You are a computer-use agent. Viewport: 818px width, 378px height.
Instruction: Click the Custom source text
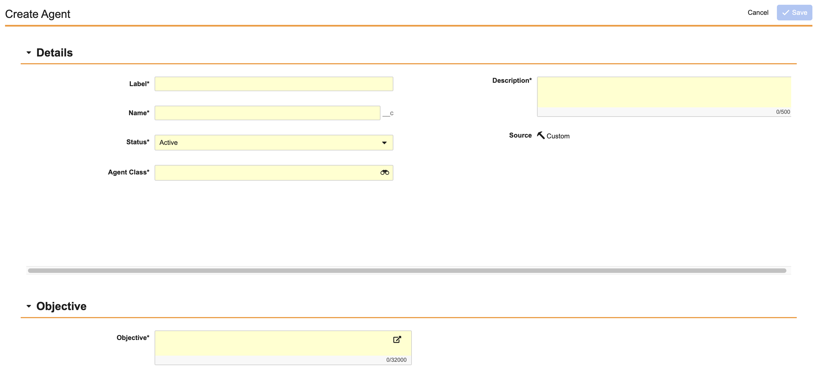(x=558, y=136)
